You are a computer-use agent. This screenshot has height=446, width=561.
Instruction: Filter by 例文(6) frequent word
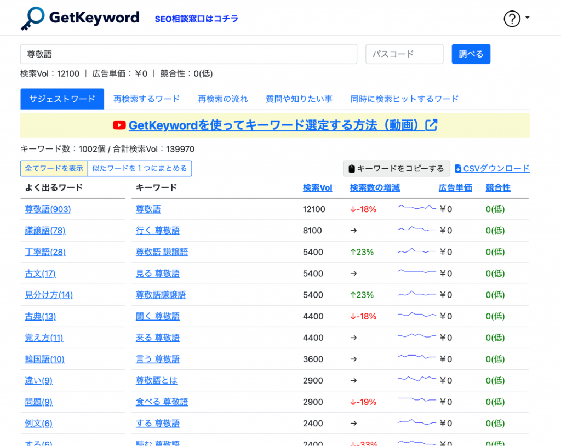point(39,424)
